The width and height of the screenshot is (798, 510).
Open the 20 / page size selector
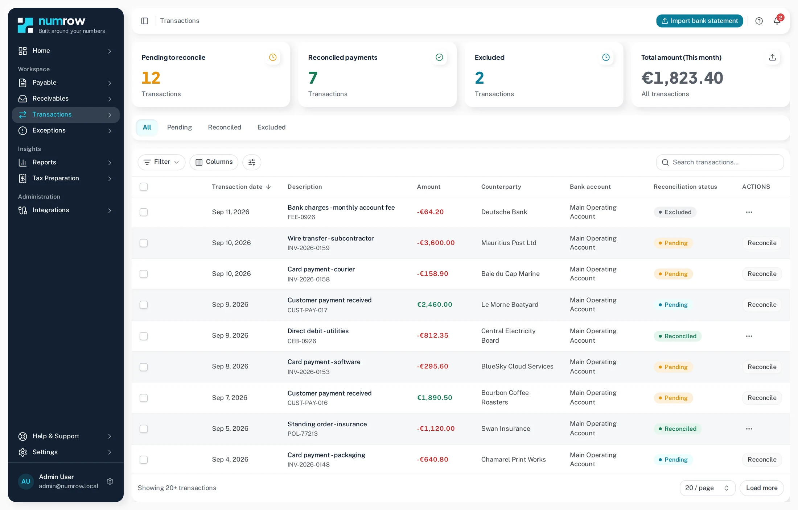[707, 488]
